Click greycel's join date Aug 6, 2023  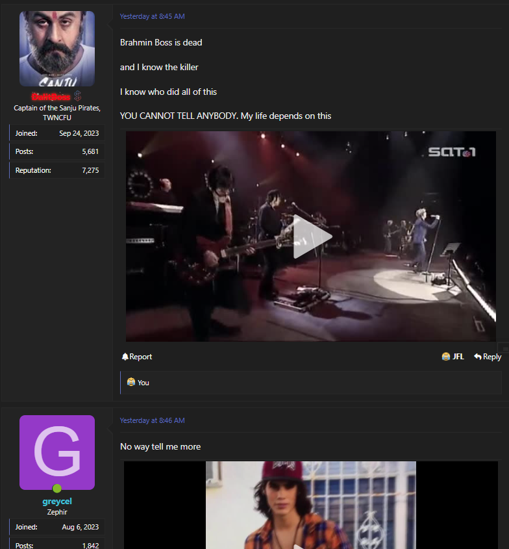click(81, 527)
